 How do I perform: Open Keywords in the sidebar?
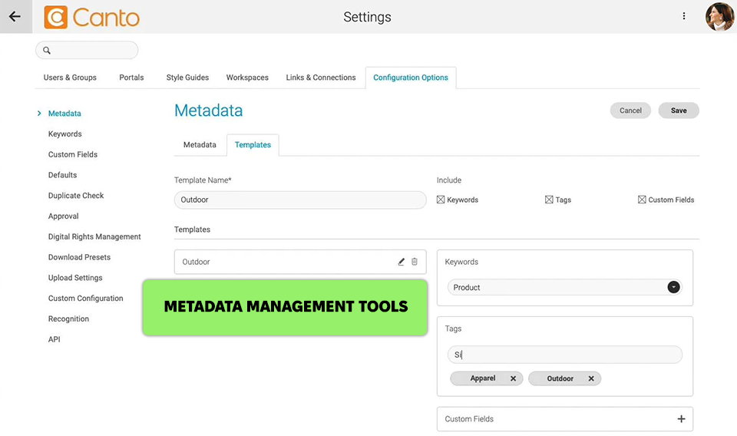64,134
